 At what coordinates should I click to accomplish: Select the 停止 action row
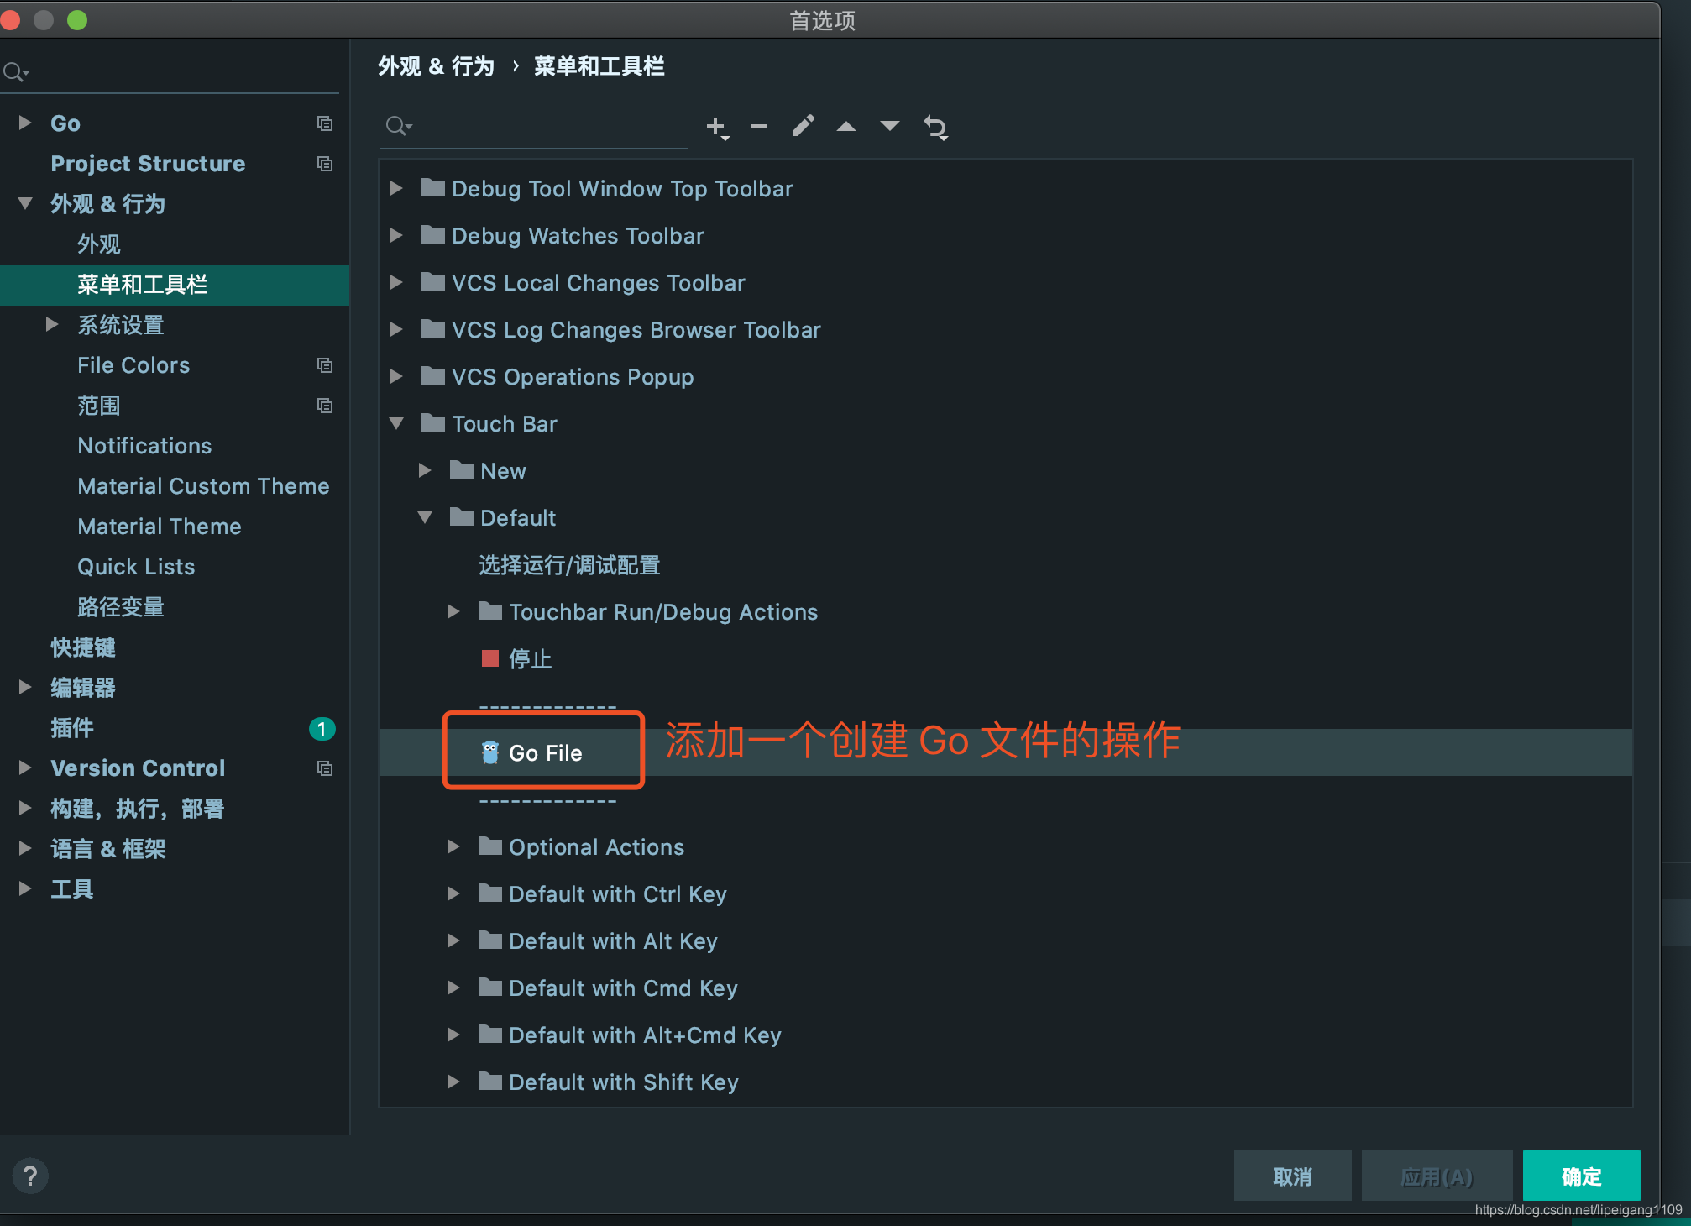tap(1006, 658)
